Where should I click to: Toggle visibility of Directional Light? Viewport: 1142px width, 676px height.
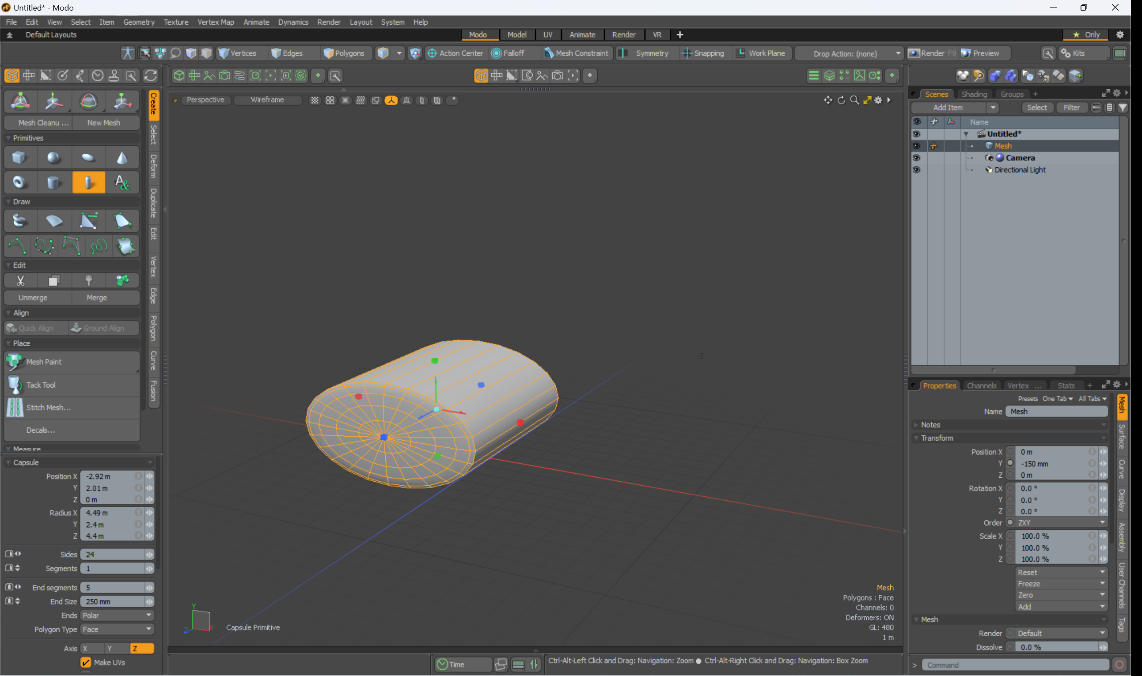pos(916,170)
